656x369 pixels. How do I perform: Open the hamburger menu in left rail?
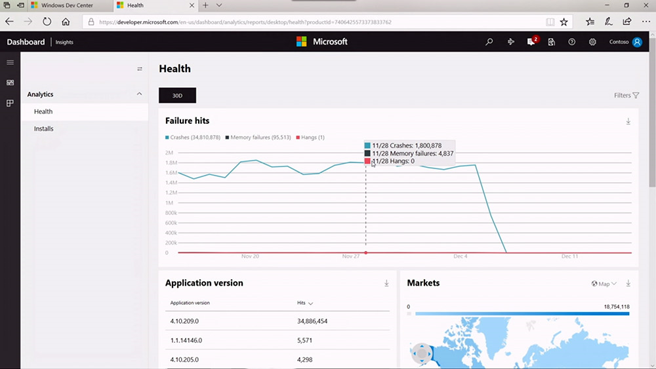pos(10,62)
